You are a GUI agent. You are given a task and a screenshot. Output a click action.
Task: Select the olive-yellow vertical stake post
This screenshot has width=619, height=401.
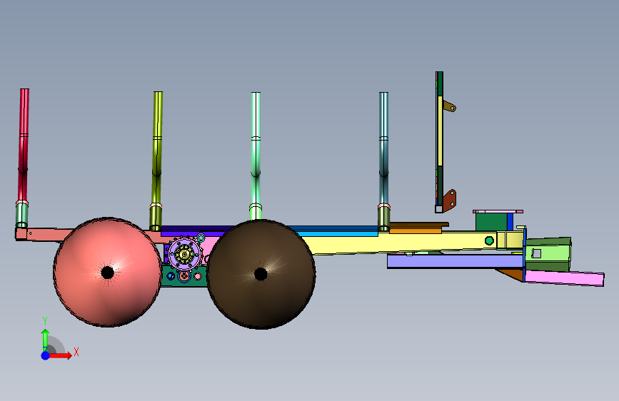pyautogui.click(x=157, y=147)
